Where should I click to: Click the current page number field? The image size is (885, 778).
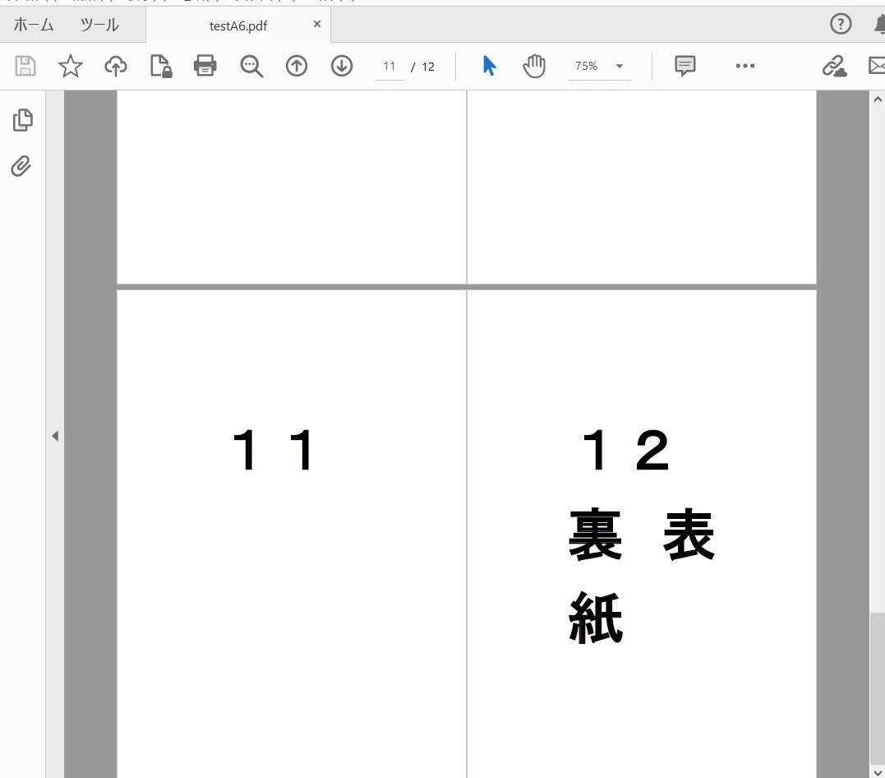click(389, 66)
